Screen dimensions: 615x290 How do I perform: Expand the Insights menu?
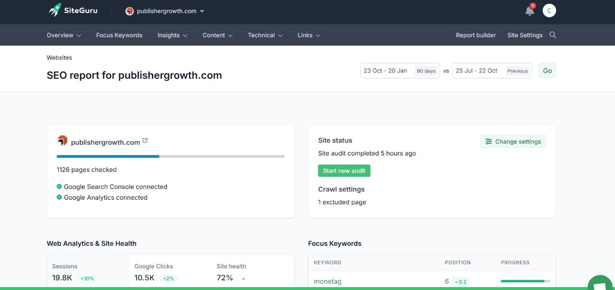[x=172, y=35]
